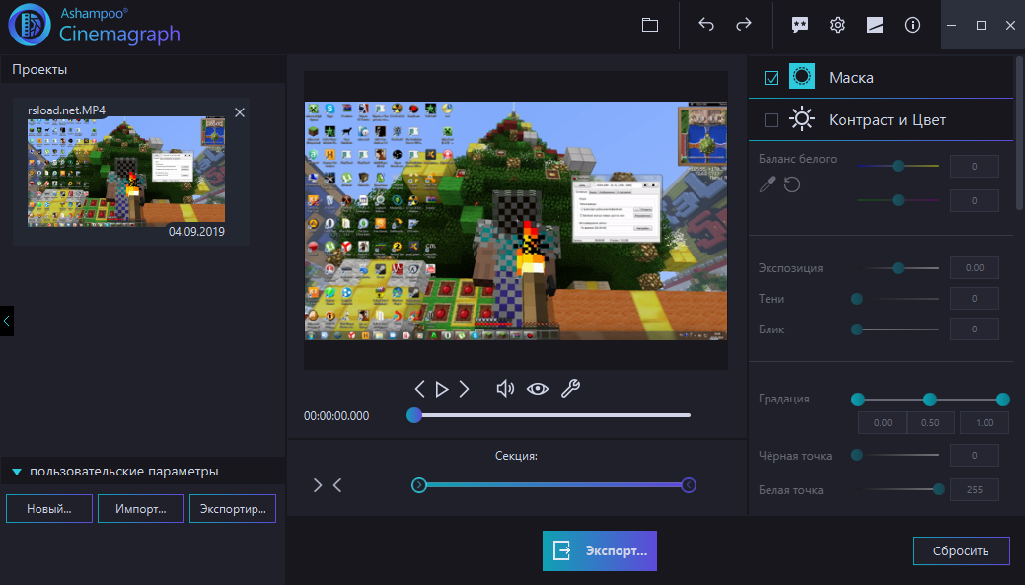Click the Новый... button
This screenshot has height=585, width=1025.
click(x=49, y=508)
